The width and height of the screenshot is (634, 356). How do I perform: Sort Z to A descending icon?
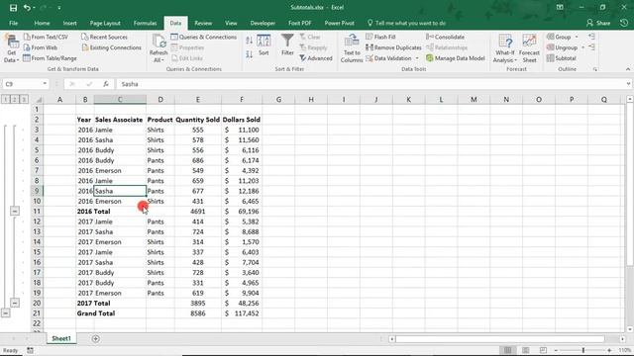click(x=249, y=53)
